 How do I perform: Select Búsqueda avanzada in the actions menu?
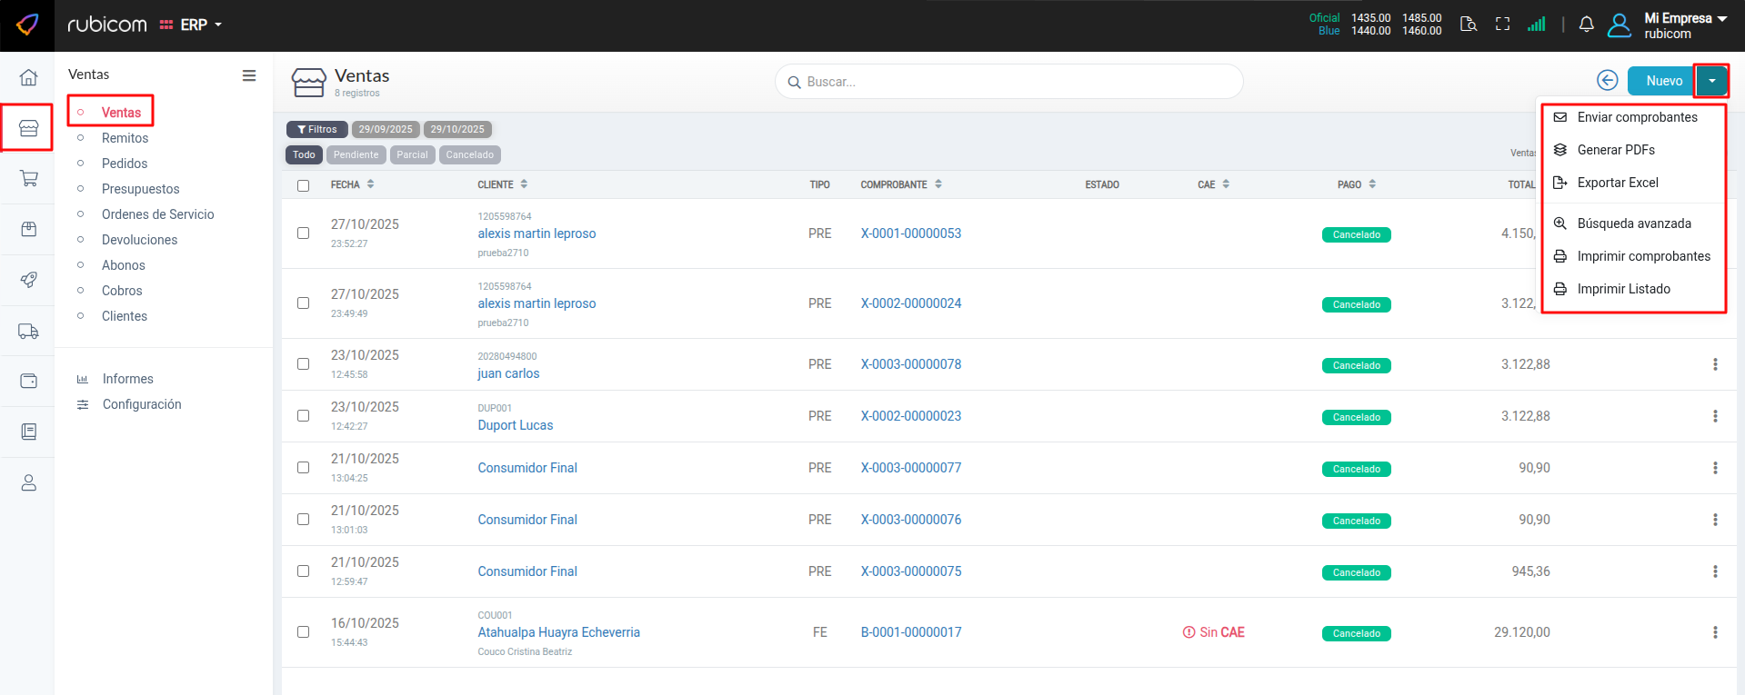(x=1633, y=223)
